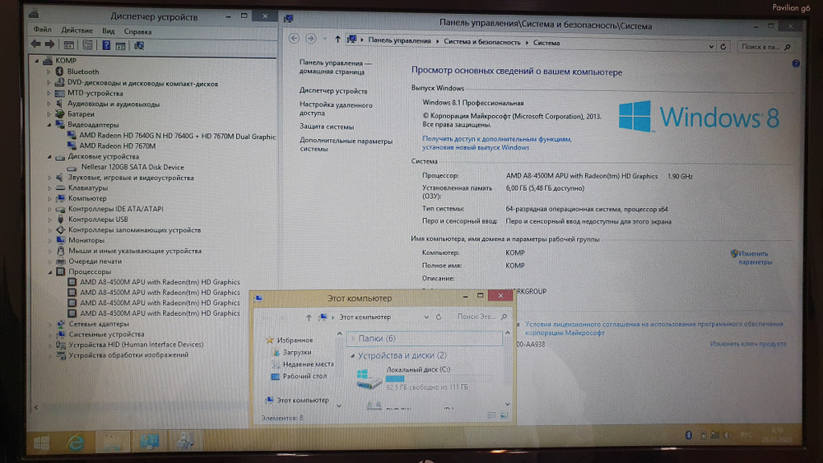
Task: Click Панель управления breadcrumb
Action: tap(399, 40)
